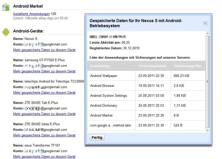This screenshot has width=222, height=159.
Task: Click backup size 668,23 KB
Action: 182,76
